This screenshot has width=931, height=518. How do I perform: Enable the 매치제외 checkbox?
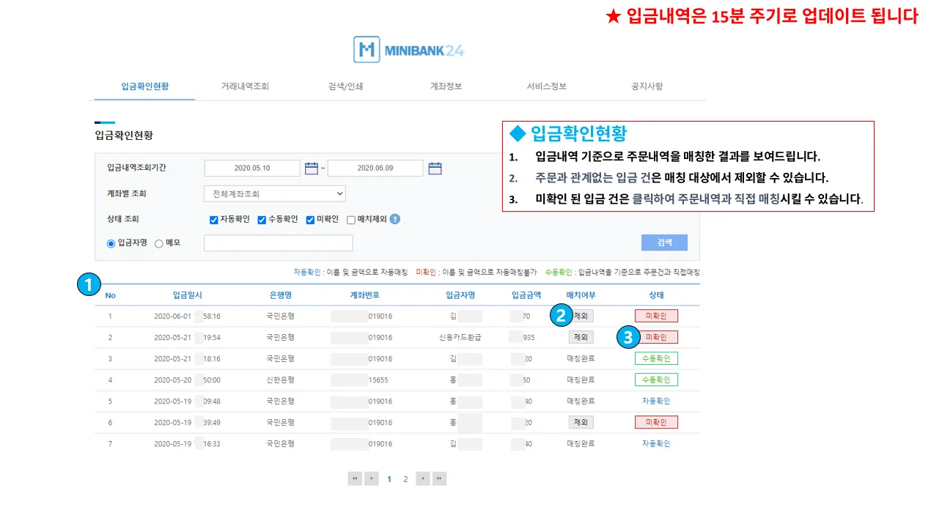click(x=351, y=220)
